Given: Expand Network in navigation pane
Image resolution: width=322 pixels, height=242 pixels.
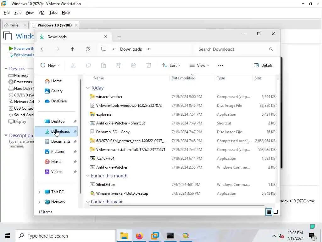Looking at the screenshot, I should click(39, 202).
